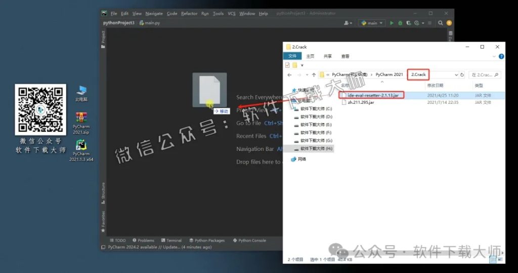Select 软件下载大师 (C:) drive in sidebar
Viewport: 518px width, 273px height.
(x=313, y=109)
